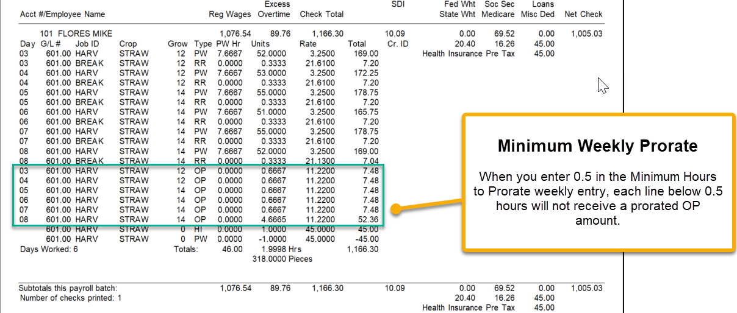The width and height of the screenshot is (737, 313).
Task: Click the Reg Wages column header
Action: (x=229, y=14)
